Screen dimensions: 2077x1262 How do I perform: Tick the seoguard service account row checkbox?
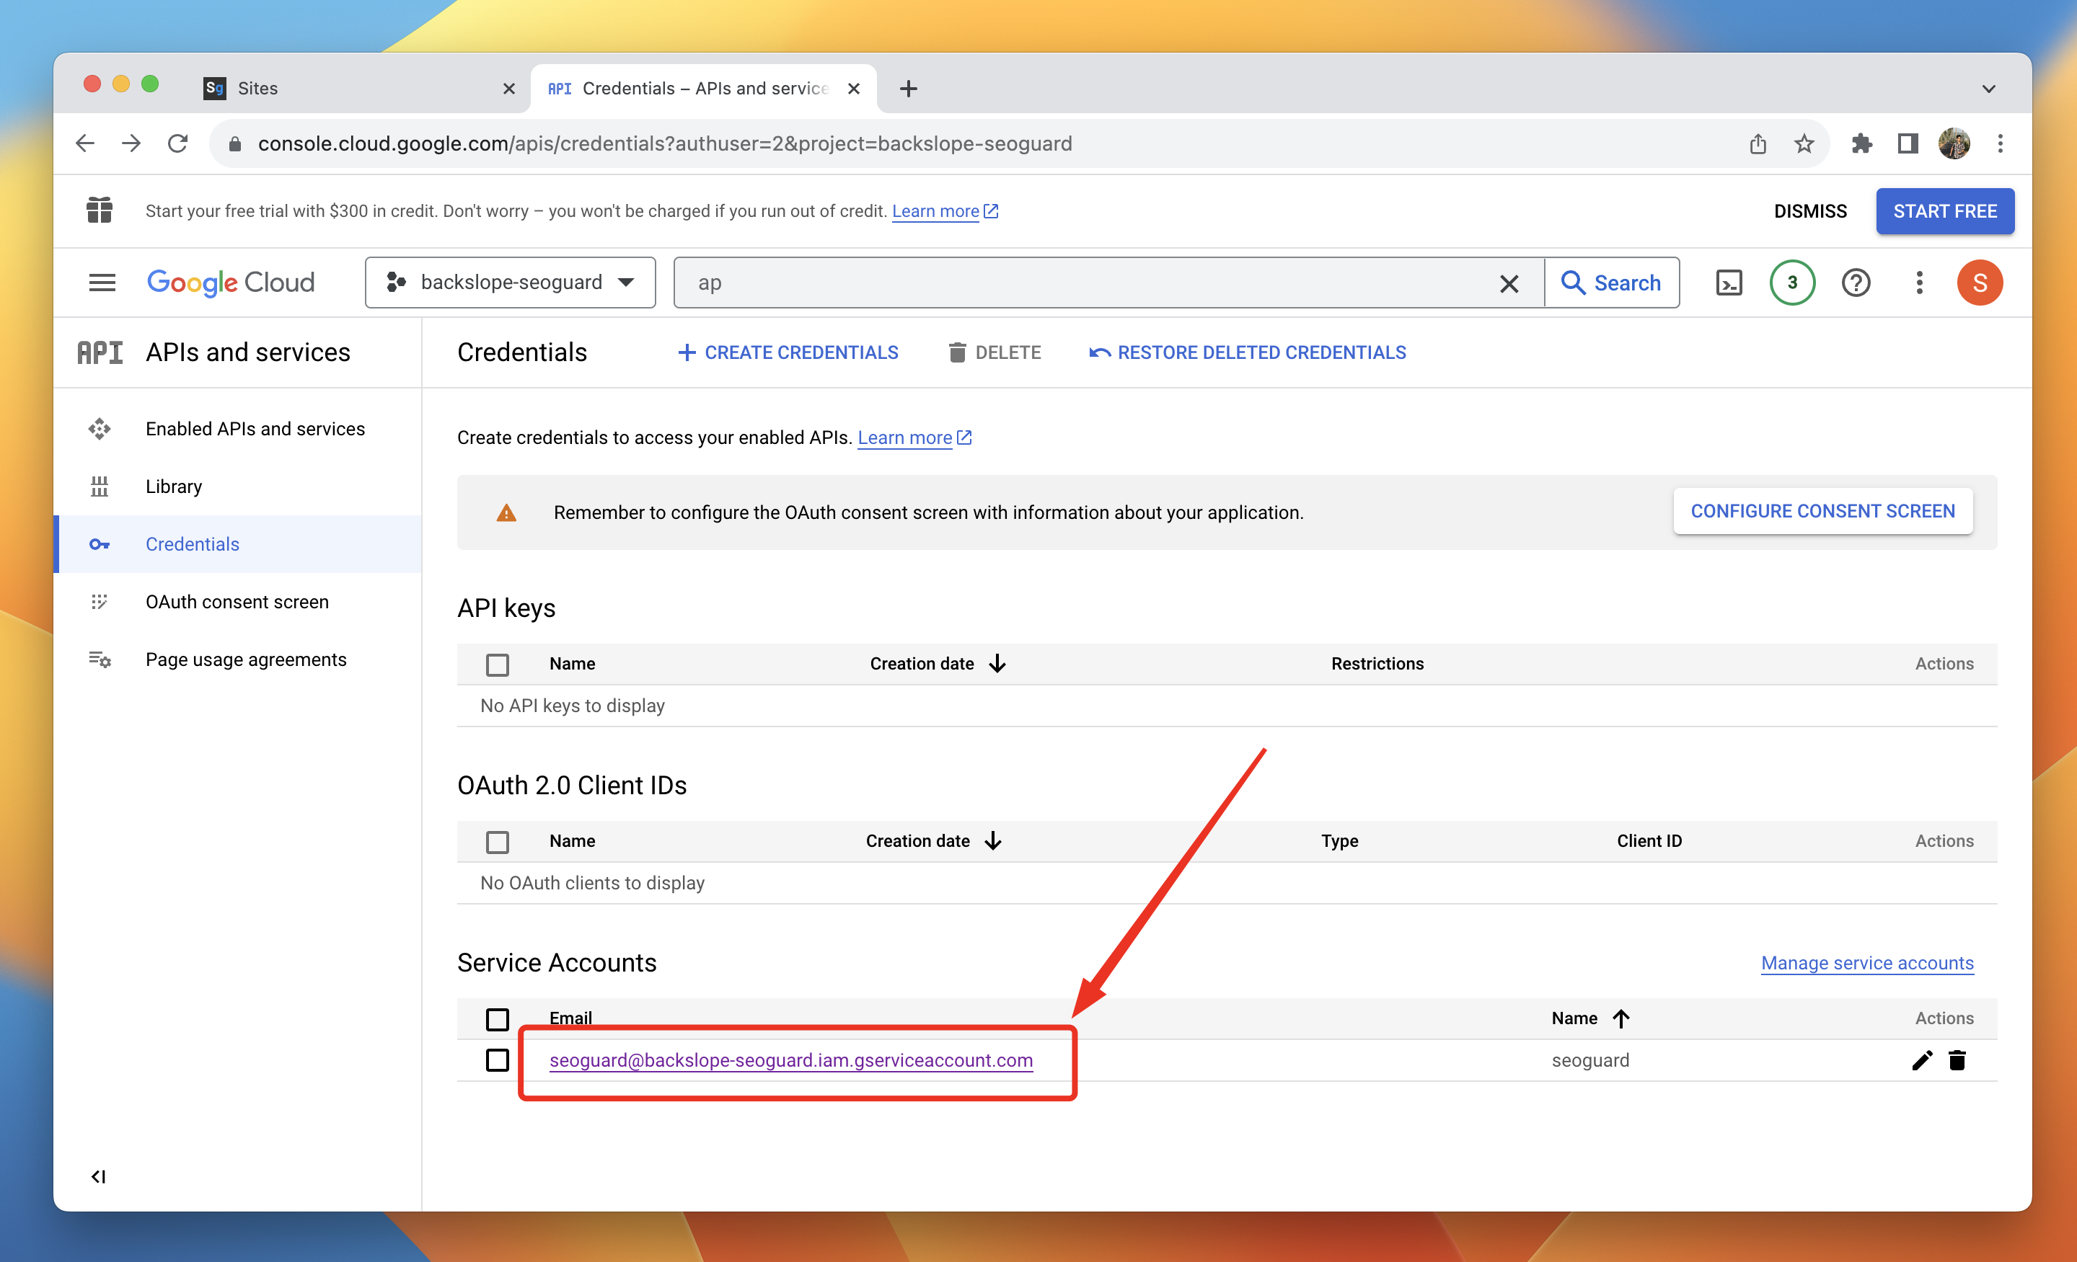[x=498, y=1059]
